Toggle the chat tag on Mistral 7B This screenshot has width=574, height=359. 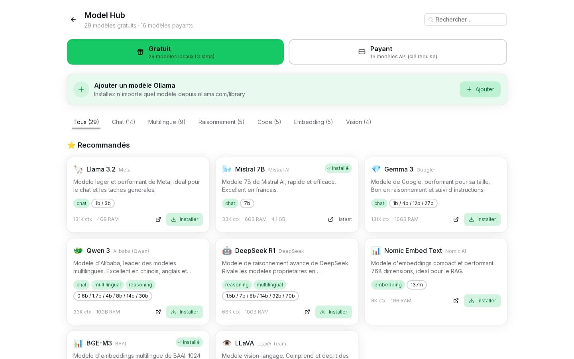pos(230,203)
